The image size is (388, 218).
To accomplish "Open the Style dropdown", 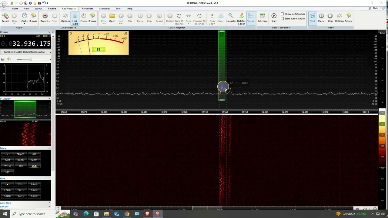I will pyautogui.click(x=377, y=8).
